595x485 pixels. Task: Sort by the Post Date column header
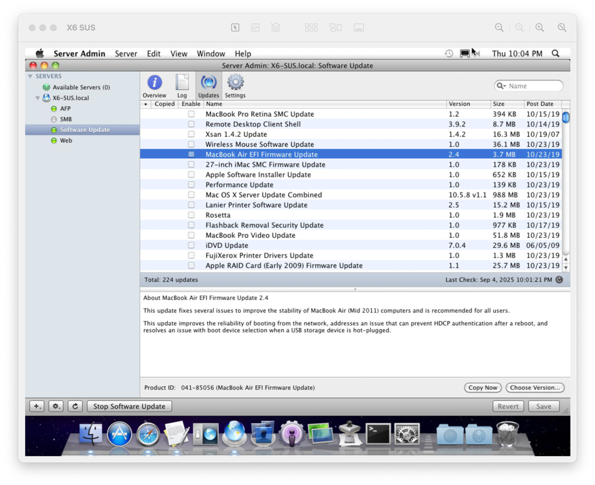tap(543, 104)
